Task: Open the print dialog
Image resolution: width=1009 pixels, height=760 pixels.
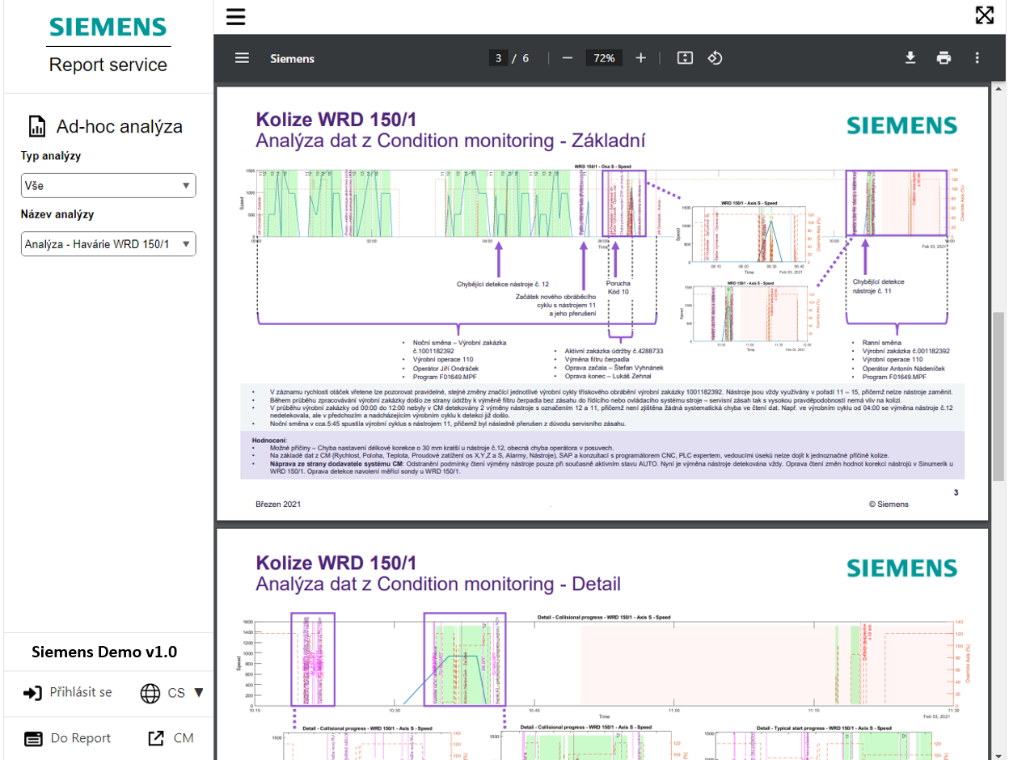Action: point(944,57)
